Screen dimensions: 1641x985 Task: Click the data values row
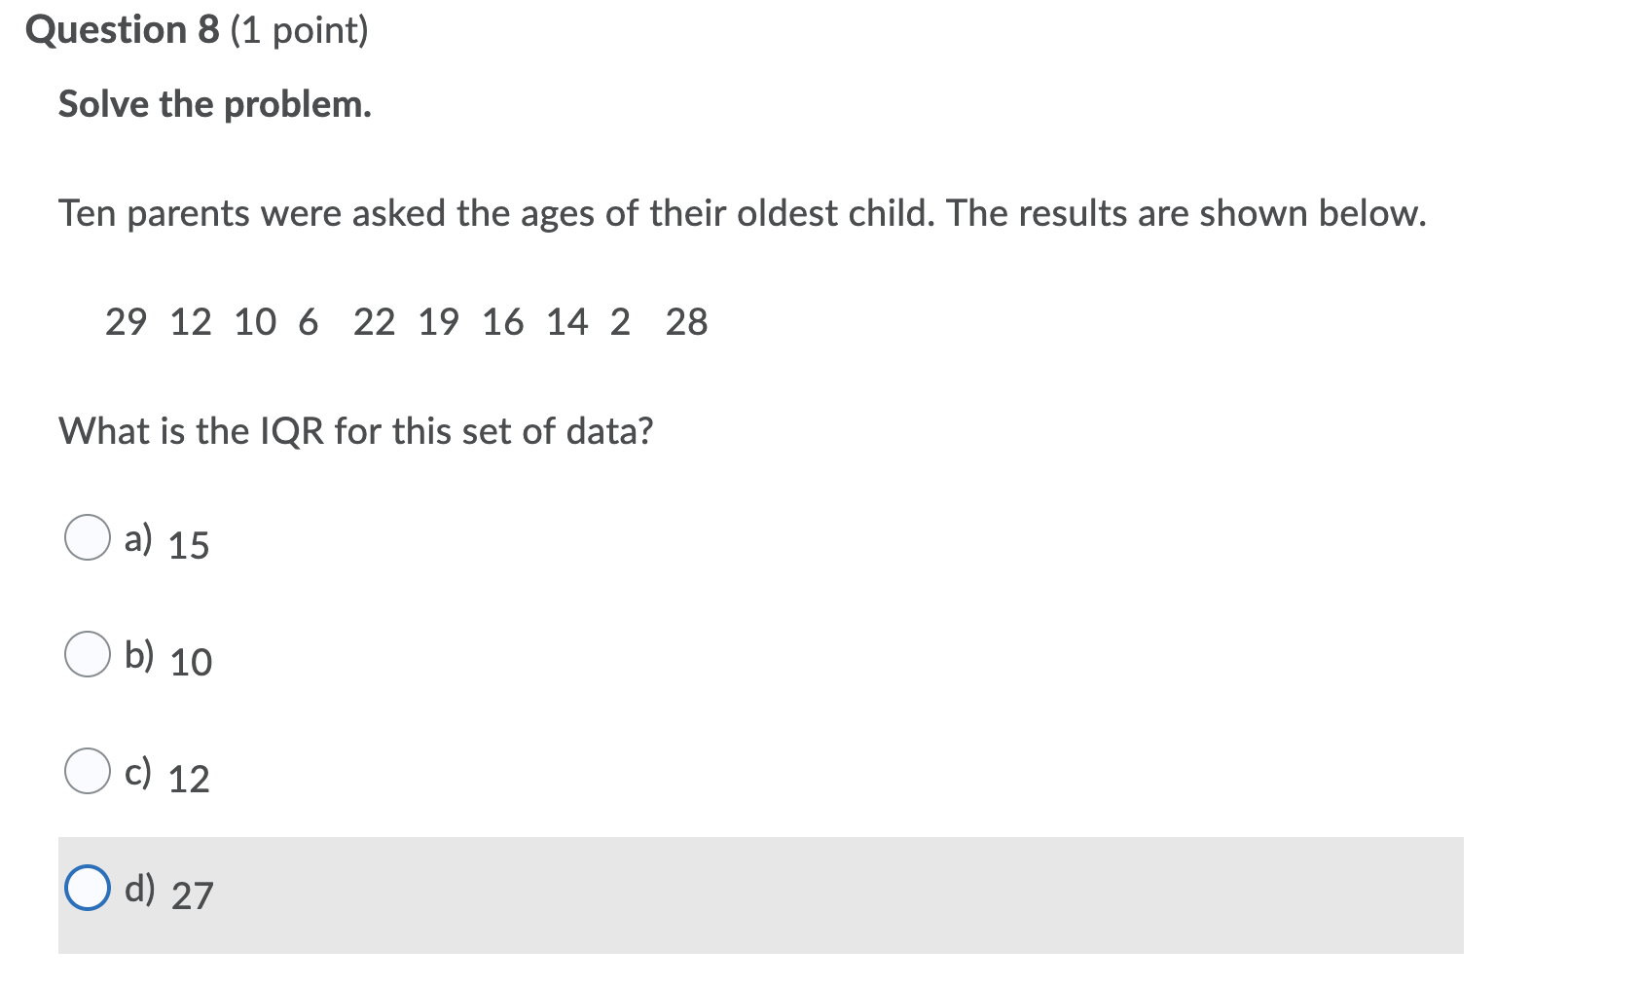point(406,321)
